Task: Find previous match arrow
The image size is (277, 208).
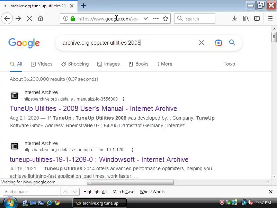Action: pos(65,192)
